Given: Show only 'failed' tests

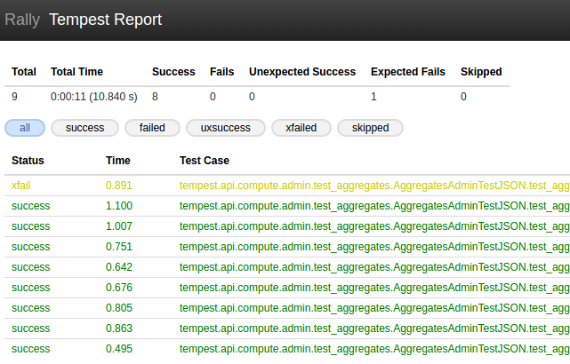Looking at the screenshot, I should pyautogui.click(x=152, y=128).
